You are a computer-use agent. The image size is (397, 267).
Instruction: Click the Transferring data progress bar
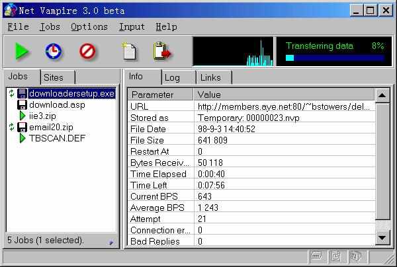[334, 58]
